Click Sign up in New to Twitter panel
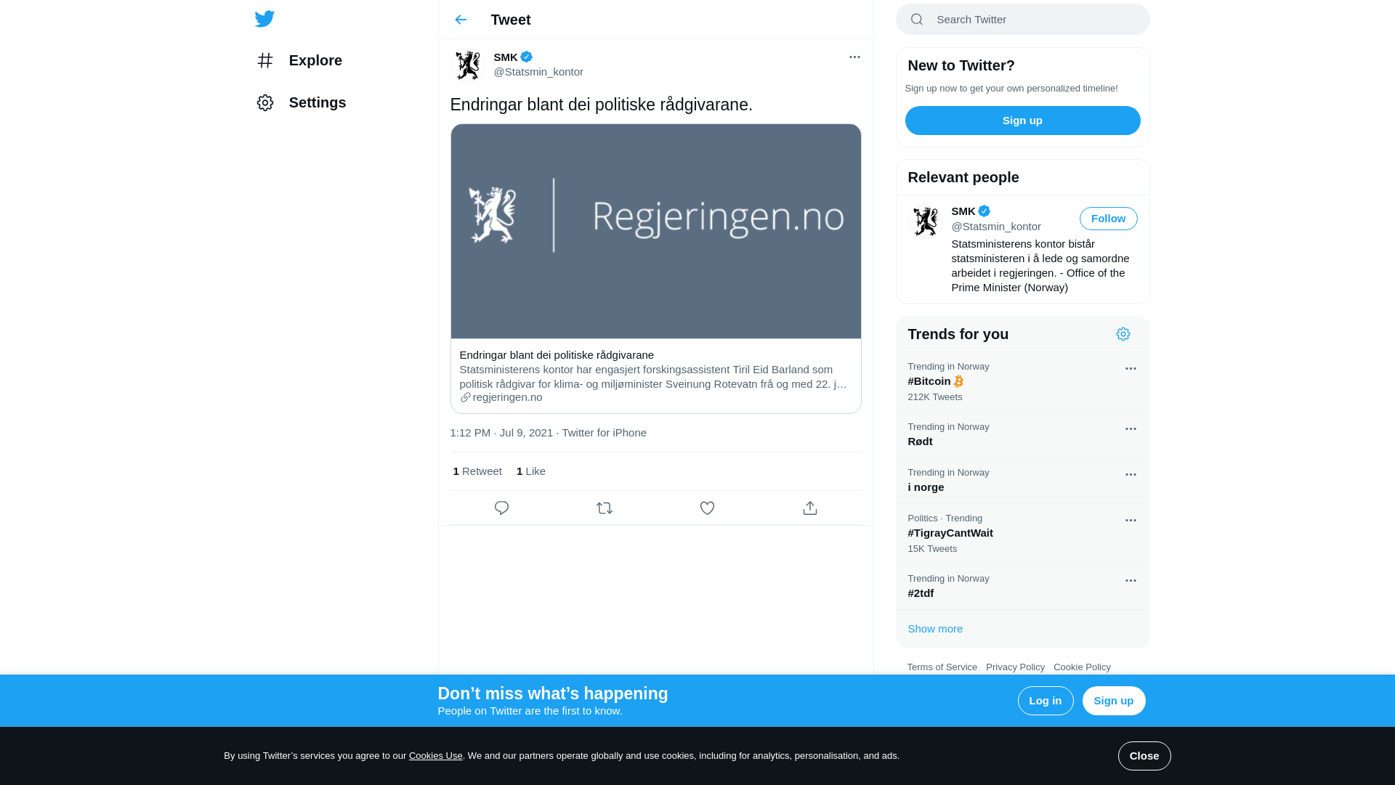Screen dimensions: 1395x785 [x=1022, y=121]
